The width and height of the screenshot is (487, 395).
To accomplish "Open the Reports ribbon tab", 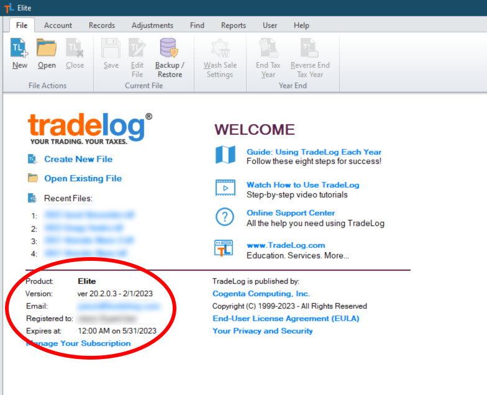I will tap(234, 25).
